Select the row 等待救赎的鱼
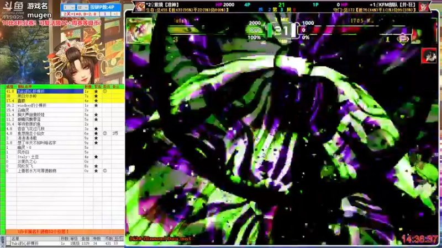This screenshot has width=442, height=248. (x=65, y=124)
